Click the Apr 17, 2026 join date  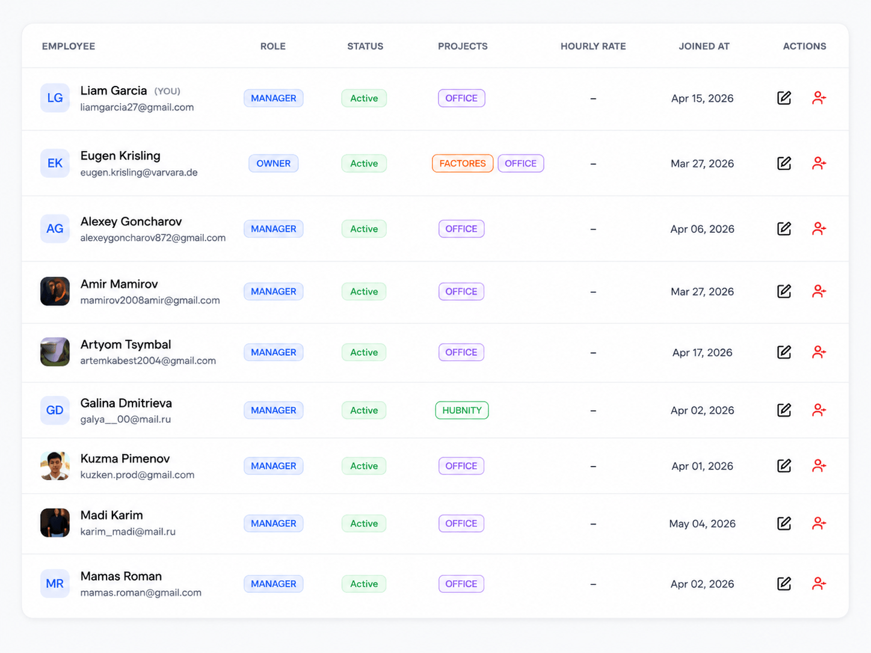pos(703,352)
